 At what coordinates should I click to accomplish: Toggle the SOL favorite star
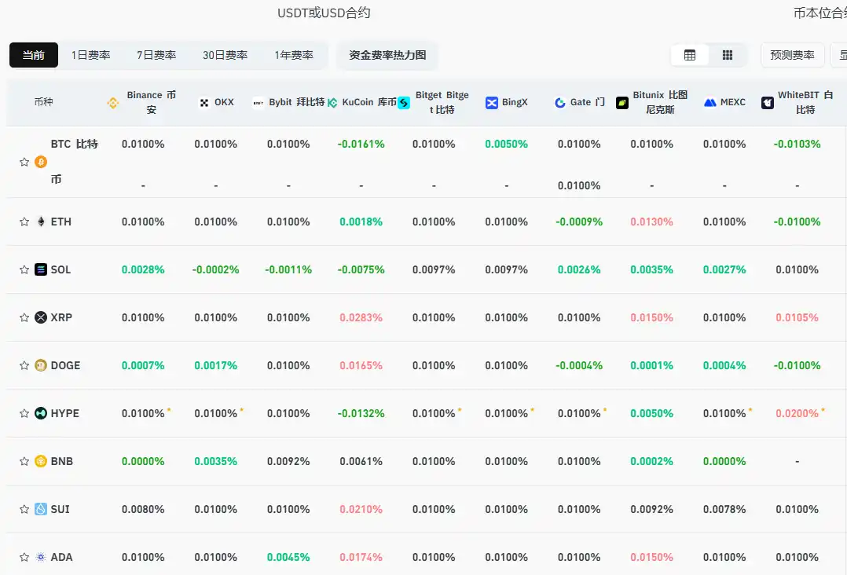pos(24,270)
